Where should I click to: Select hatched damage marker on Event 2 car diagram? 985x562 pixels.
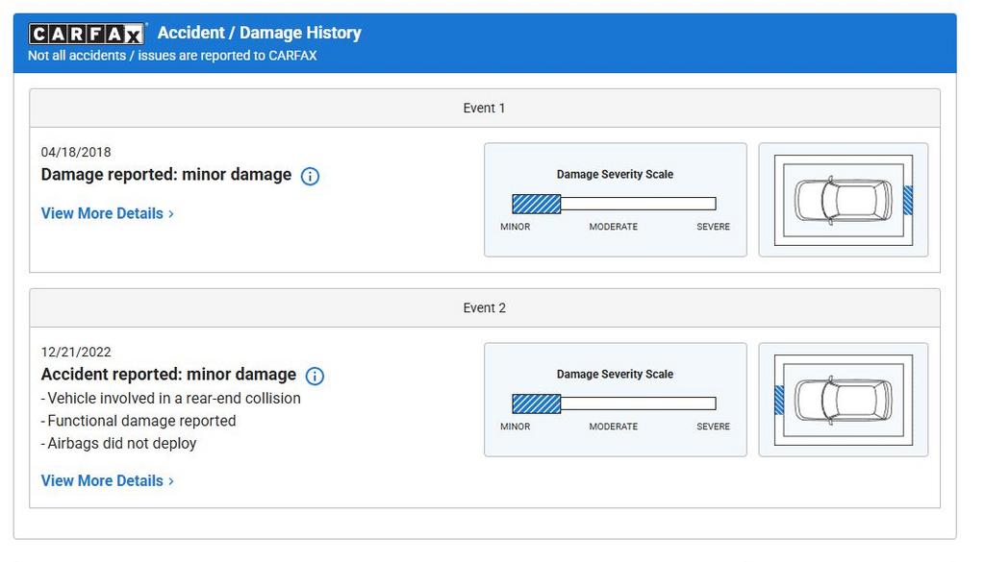779,400
